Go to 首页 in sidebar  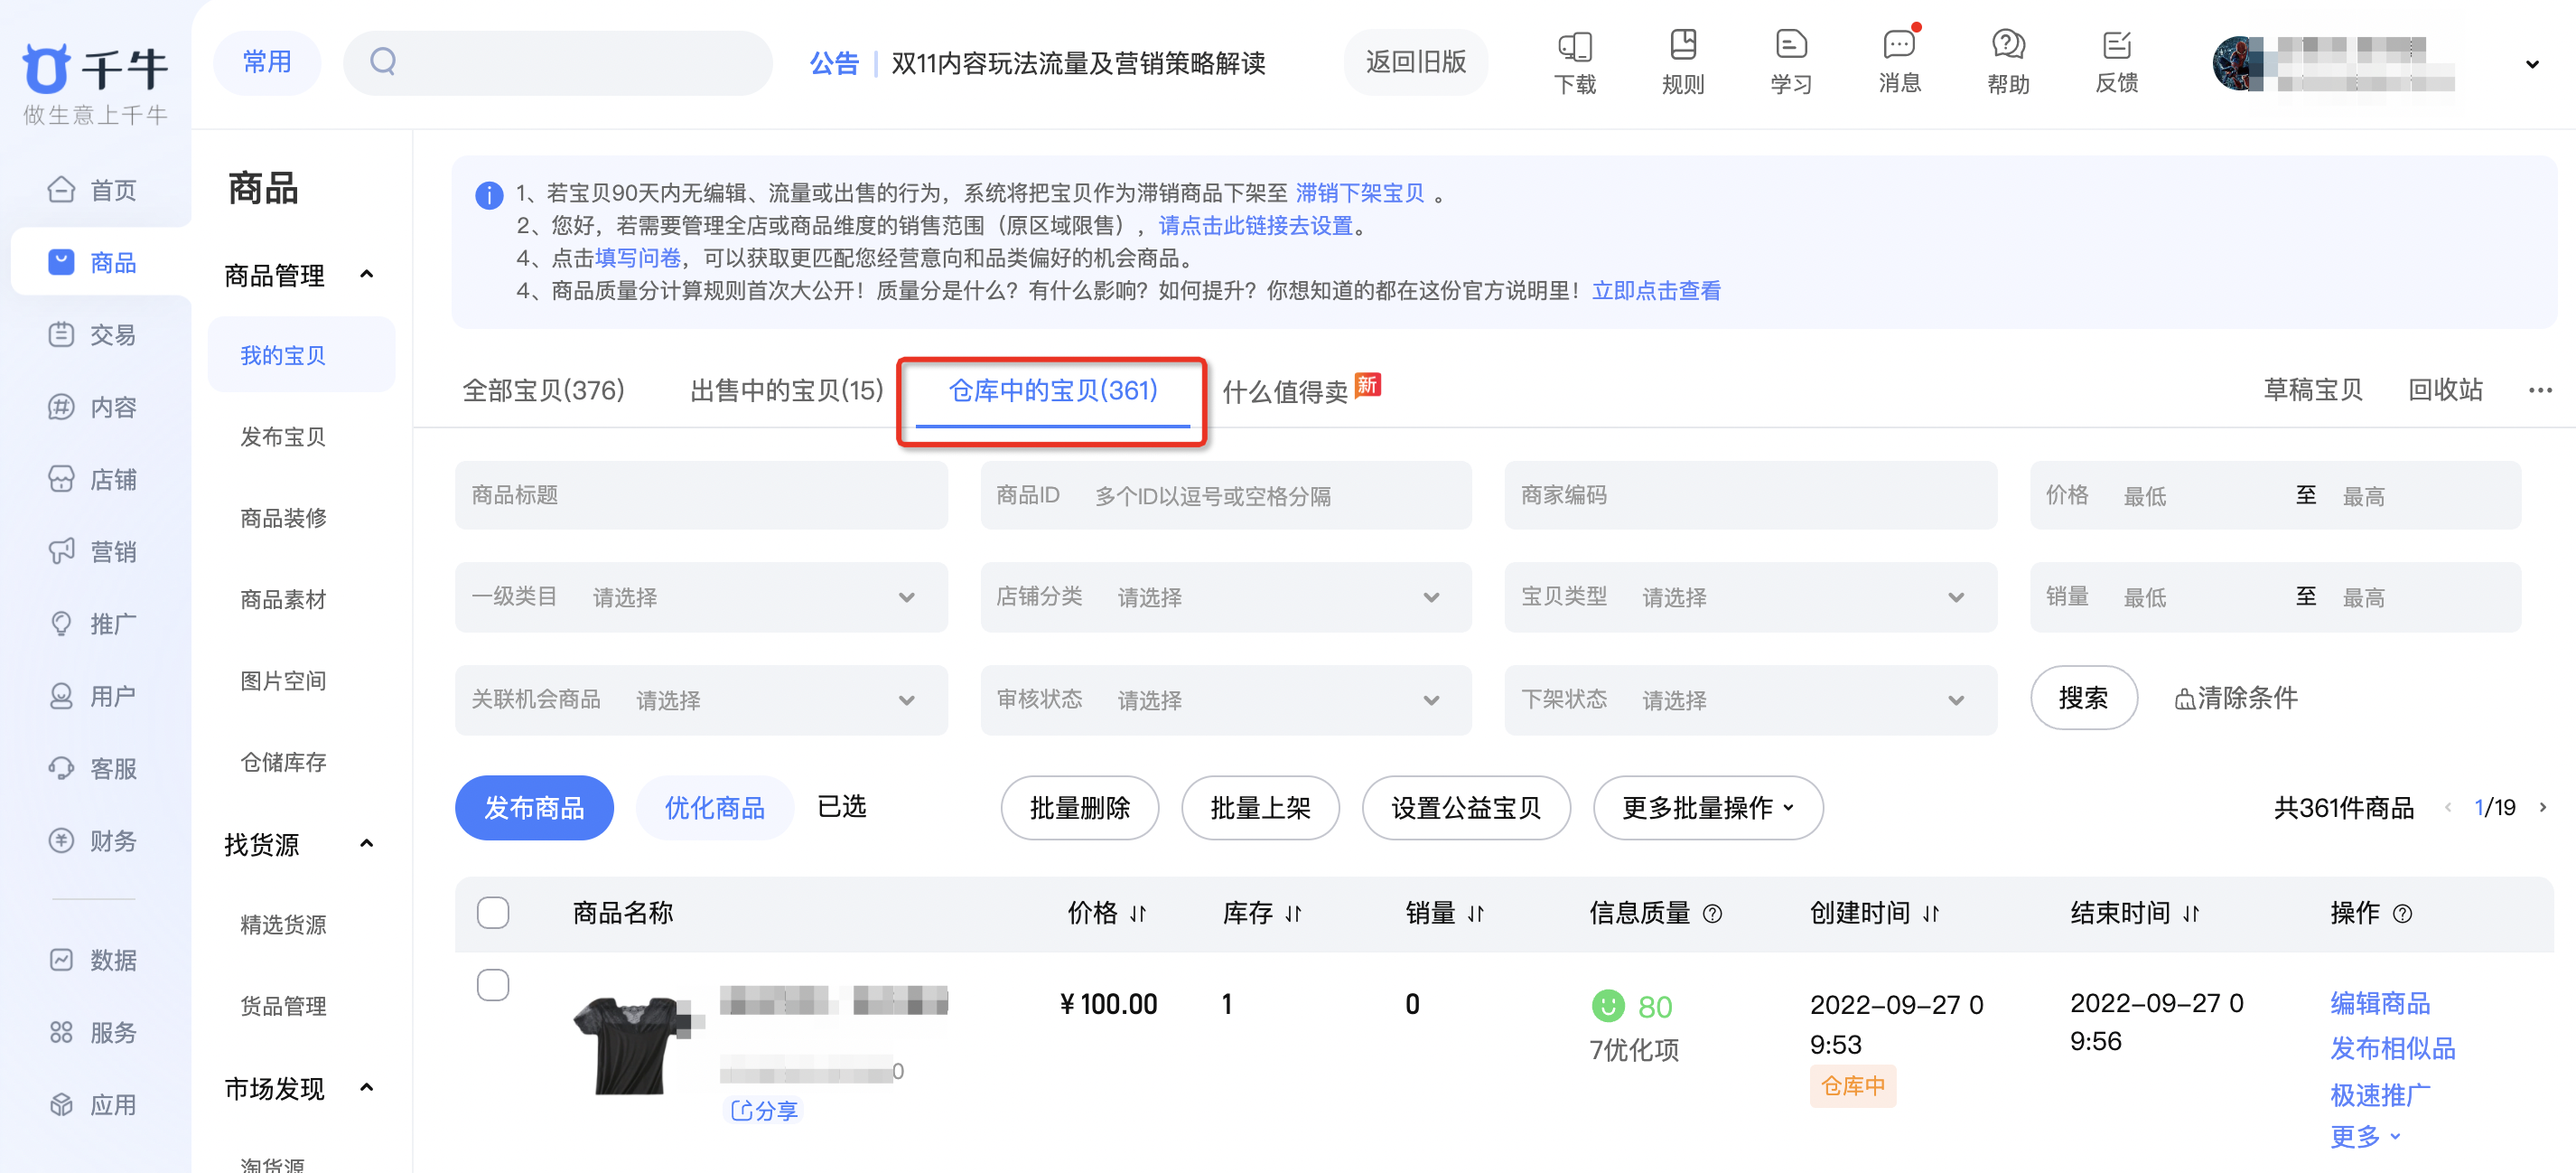93,190
